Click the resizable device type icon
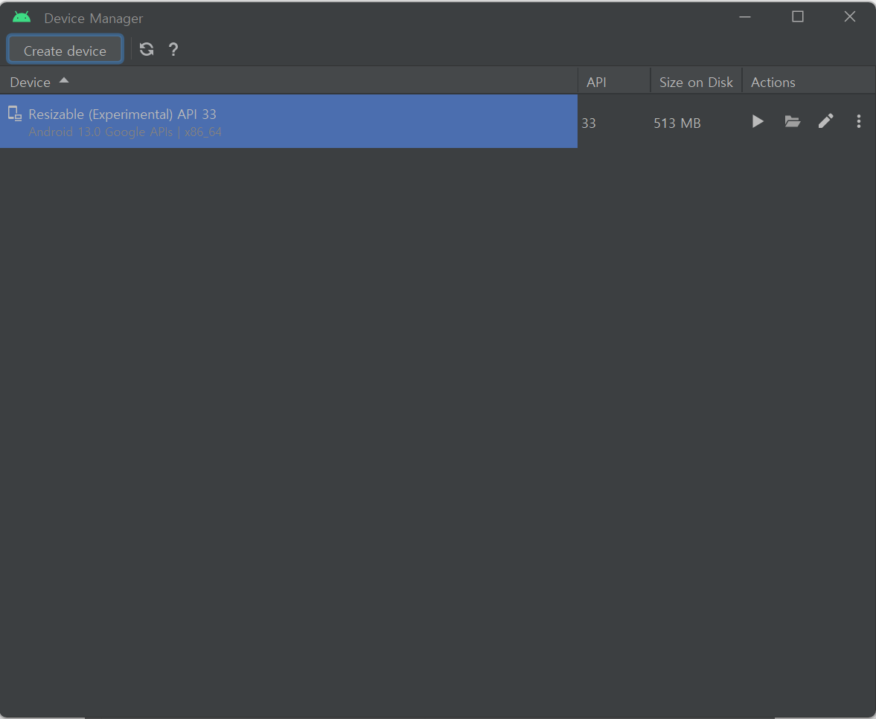This screenshot has width=876, height=719. [x=15, y=114]
